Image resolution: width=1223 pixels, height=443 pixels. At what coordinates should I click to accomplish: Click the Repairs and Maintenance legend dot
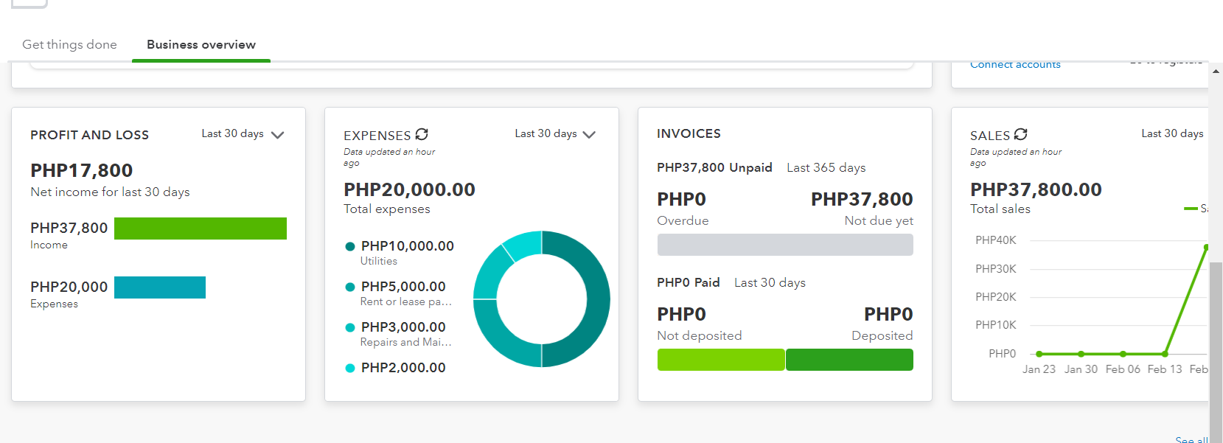coord(350,327)
